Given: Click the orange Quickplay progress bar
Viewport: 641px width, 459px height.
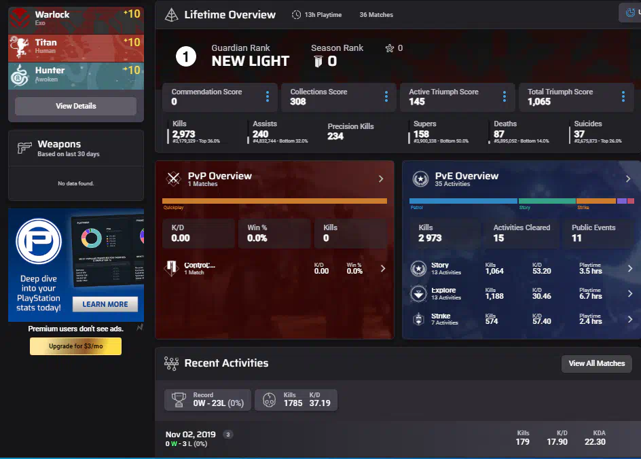Looking at the screenshot, I should (x=274, y=201).
